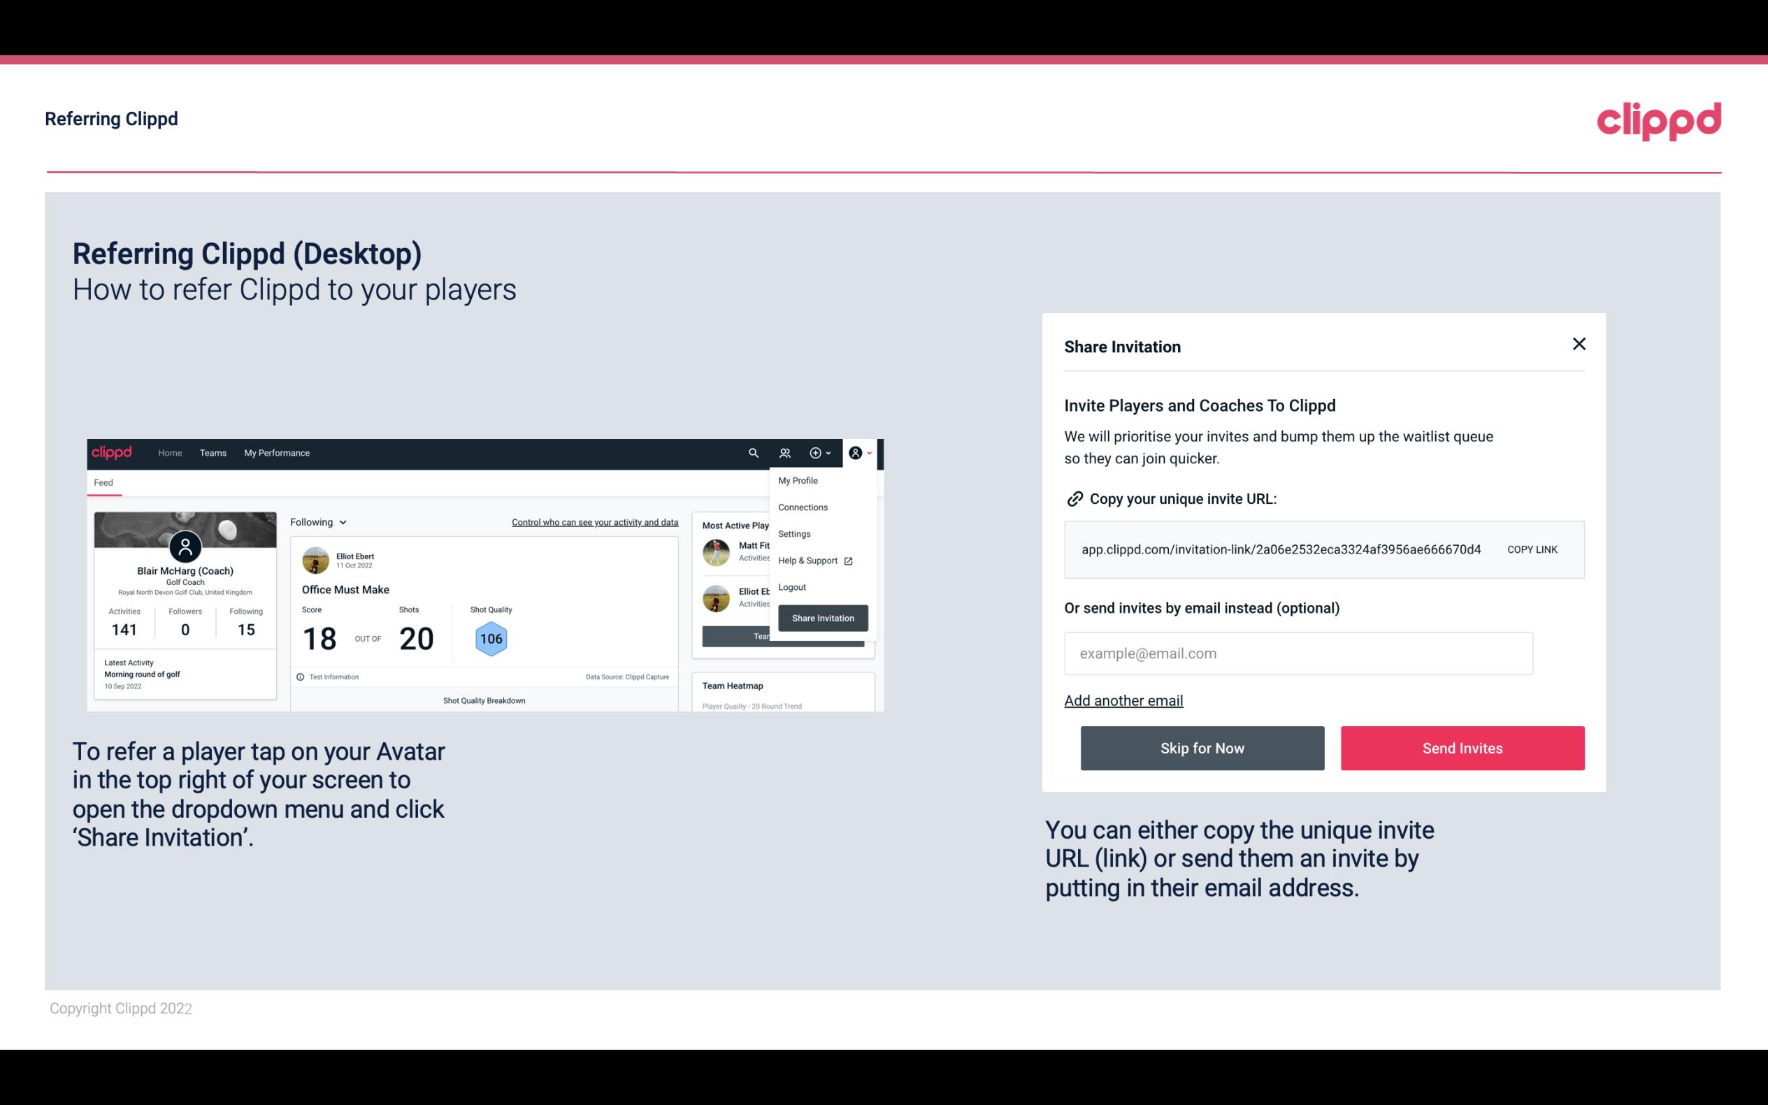Click the 'Home' tab in navigation bar

[171, 453]
